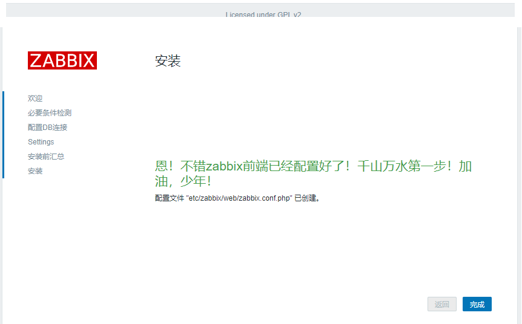Click the zabbix.conf.php config file line
The height and width of the screenshot is (324, 522).
click(x=237, y=198)
